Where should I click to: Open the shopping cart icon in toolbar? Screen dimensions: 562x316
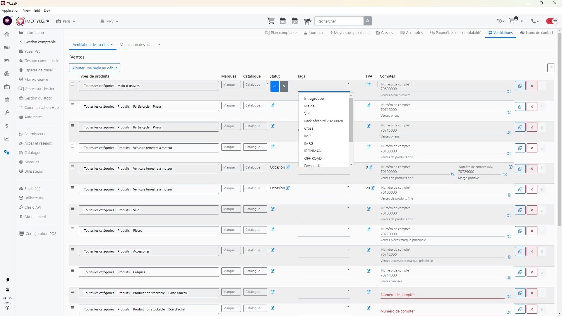[x=271, y=21]
